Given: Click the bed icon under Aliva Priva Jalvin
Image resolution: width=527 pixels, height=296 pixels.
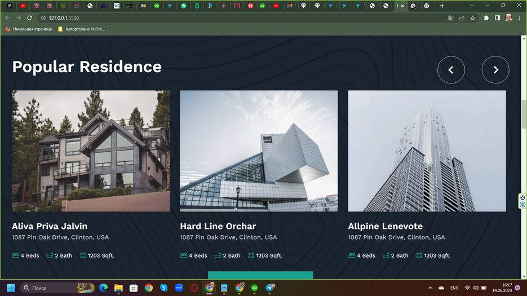Looking at the screenshot, I should pyautogui.click(x=15, y=255).
